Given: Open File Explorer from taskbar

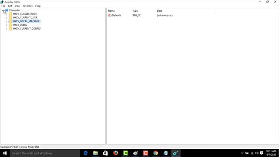Looking at the screenshot, I should [x=95, y=153].
